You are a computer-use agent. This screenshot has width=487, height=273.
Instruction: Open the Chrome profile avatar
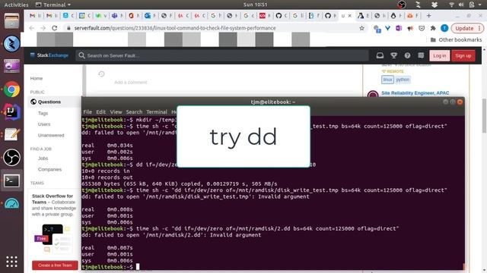(444, 28)
